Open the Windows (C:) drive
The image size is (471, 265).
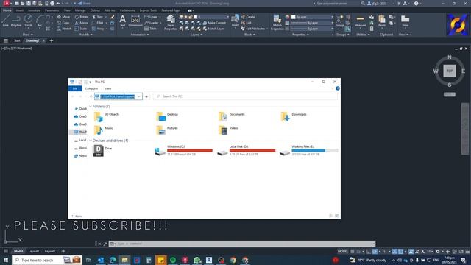(183, 150)
